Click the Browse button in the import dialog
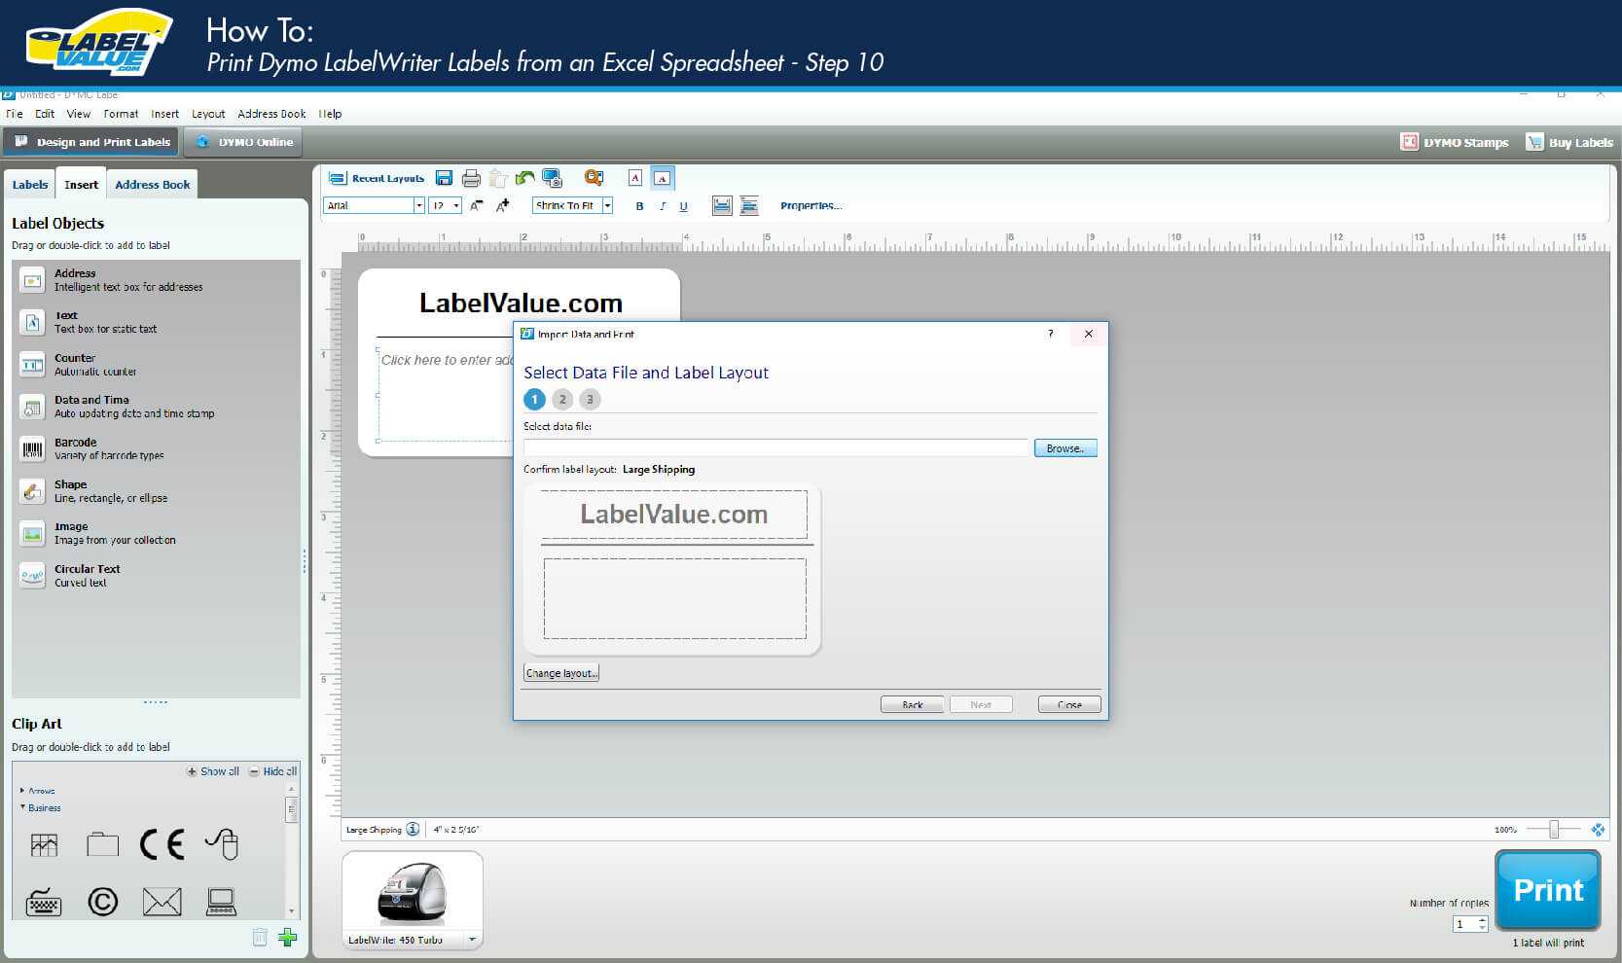 tap(1063, 447)
